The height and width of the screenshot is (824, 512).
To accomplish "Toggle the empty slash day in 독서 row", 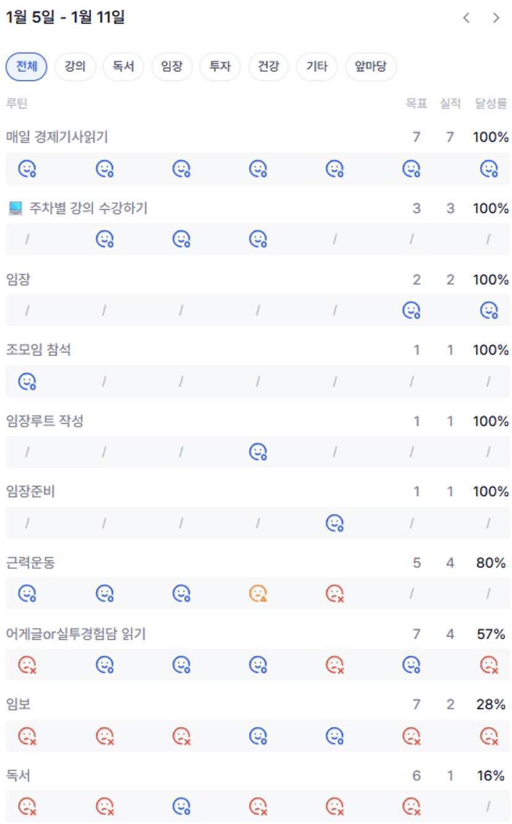I will point(488,806).
